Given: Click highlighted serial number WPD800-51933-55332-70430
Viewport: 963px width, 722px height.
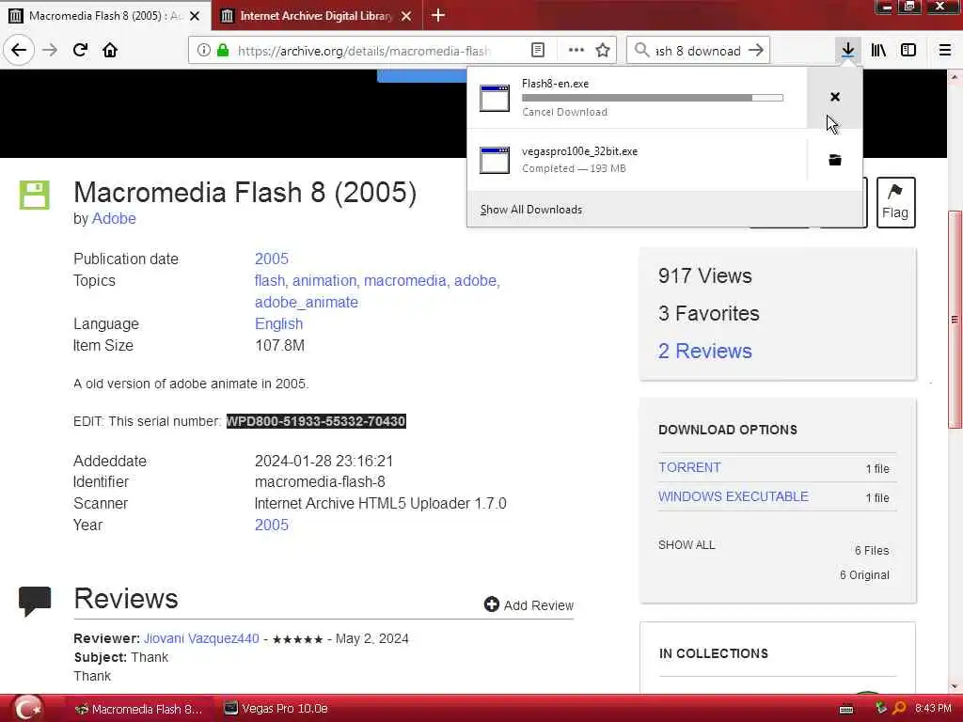Looking at the screenshot, I should point(316,421).
